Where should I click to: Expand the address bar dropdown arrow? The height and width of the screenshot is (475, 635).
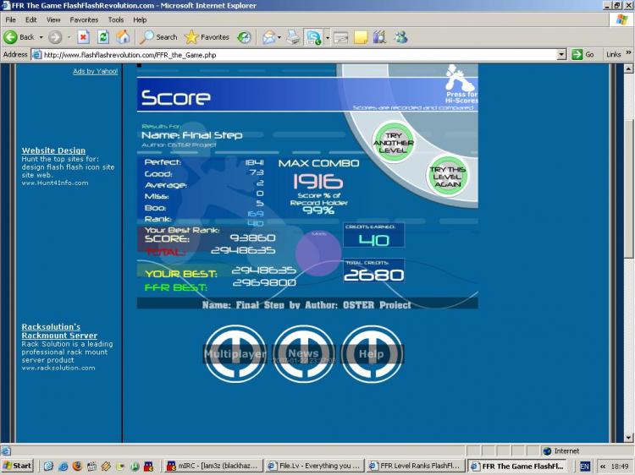(x=561, y=54)
